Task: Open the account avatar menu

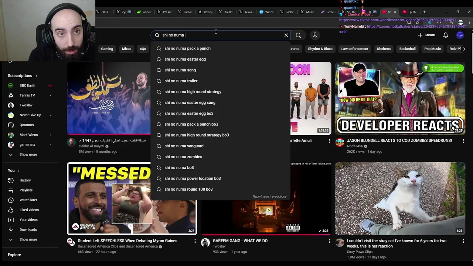Action: (x=460, y=35)
